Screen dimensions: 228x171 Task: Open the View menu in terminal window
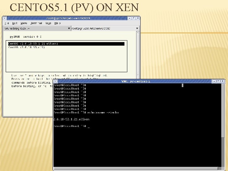pyautogui.click(x=24, y=23)
